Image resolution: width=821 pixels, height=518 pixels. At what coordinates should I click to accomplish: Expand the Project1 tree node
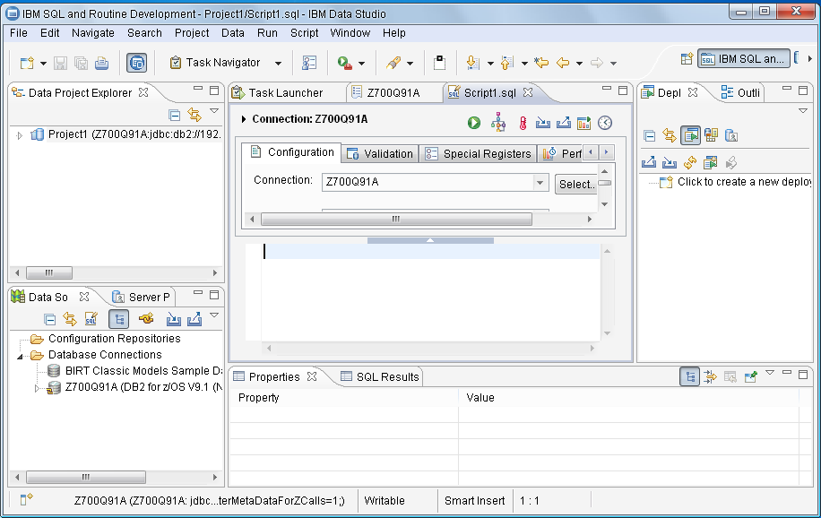tap(20, 135)
